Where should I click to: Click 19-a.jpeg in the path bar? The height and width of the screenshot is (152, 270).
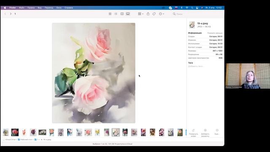[46, 140]
